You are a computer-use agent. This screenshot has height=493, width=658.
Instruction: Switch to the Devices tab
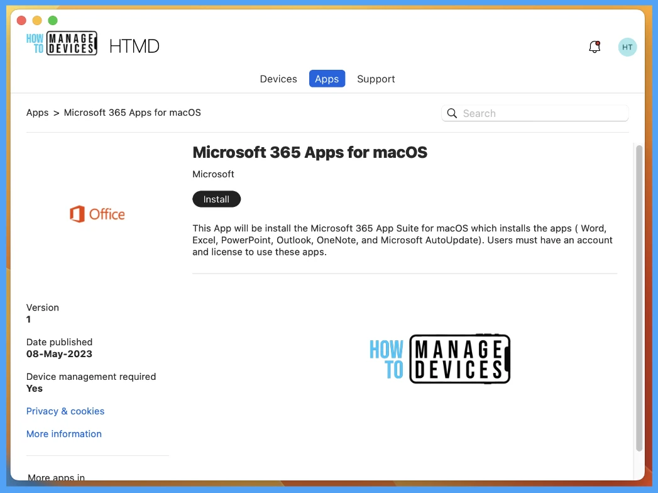278,79
